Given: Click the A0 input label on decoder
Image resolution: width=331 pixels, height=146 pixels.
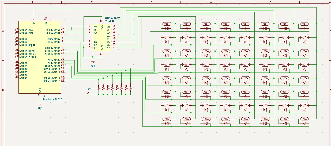Looking at the screenshot, I should pyautogui.click(x=95, y=27).
